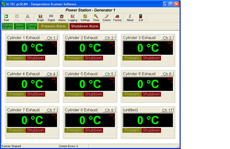Click the Ch 7 channel button
The image size is (230, 149).
[51, 110]
